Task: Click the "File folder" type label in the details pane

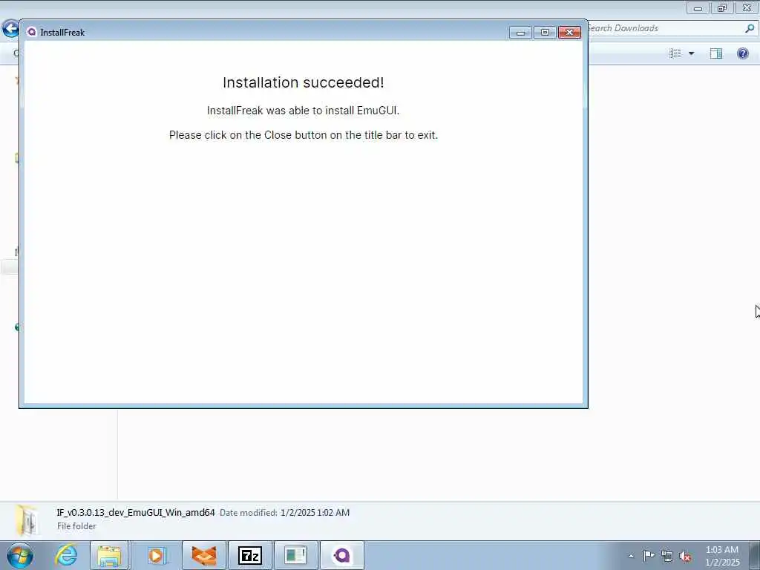Action: pos(76,526)
